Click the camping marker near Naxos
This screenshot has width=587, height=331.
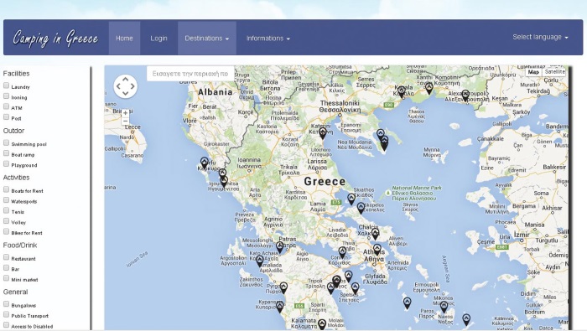pos(444,307)
